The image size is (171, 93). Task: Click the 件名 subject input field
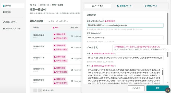[x=125, y=58]
